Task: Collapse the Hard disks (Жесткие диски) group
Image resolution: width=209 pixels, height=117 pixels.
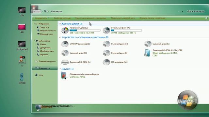Action: pos(60,24)
